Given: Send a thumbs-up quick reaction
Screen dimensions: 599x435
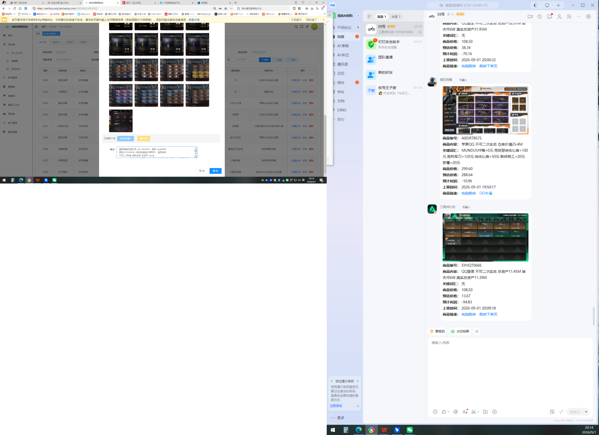Looking at the screenshot, I should (x=444, y=412).
